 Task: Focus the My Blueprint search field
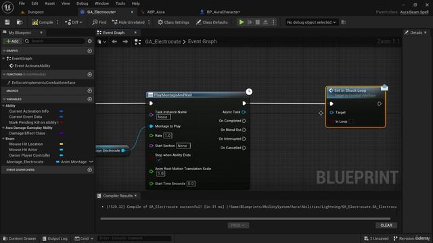click(x=54, y=41)
